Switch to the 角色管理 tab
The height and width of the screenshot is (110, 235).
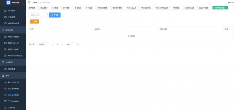click(43, 8)
